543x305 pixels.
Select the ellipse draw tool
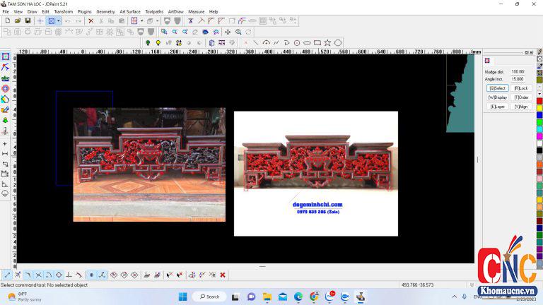307,43
